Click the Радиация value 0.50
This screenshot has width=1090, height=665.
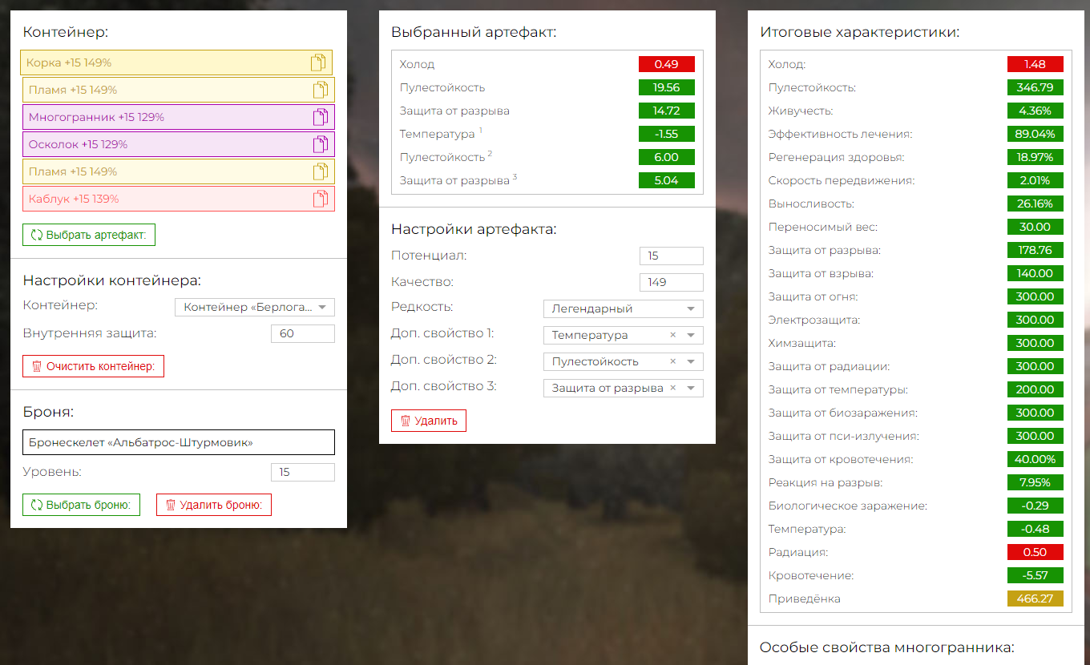tap(1035, 552)
